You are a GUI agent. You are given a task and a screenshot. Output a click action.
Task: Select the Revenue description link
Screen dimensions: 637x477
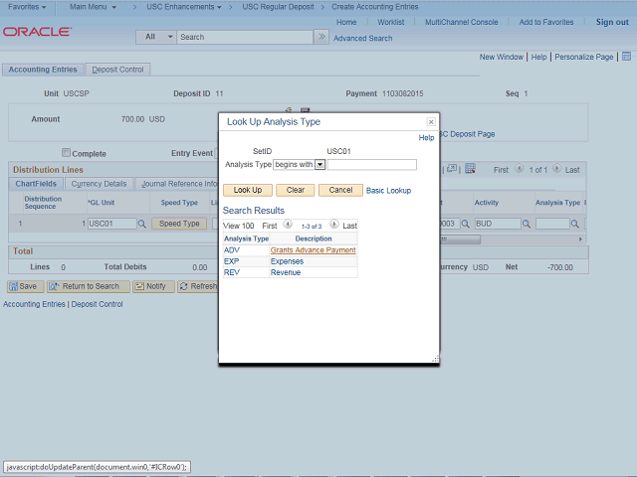pyautogui.click(x=286, y=272)
